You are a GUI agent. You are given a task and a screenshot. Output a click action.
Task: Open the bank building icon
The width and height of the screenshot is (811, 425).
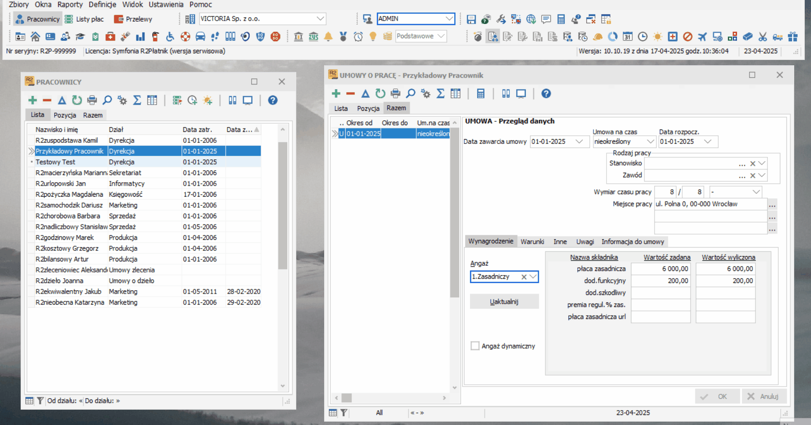pyautogui.click(x=298, y=36)
